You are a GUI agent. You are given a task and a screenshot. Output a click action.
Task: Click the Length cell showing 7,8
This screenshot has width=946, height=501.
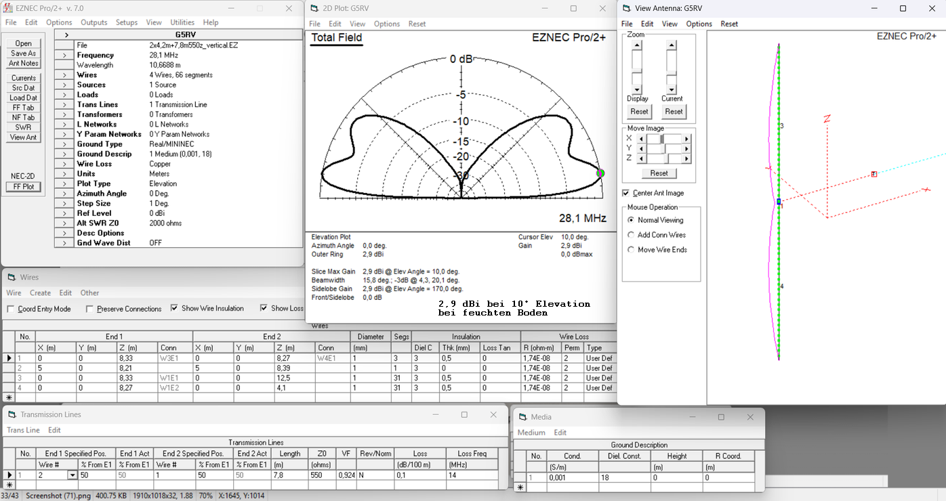click(x=290, y=475)
